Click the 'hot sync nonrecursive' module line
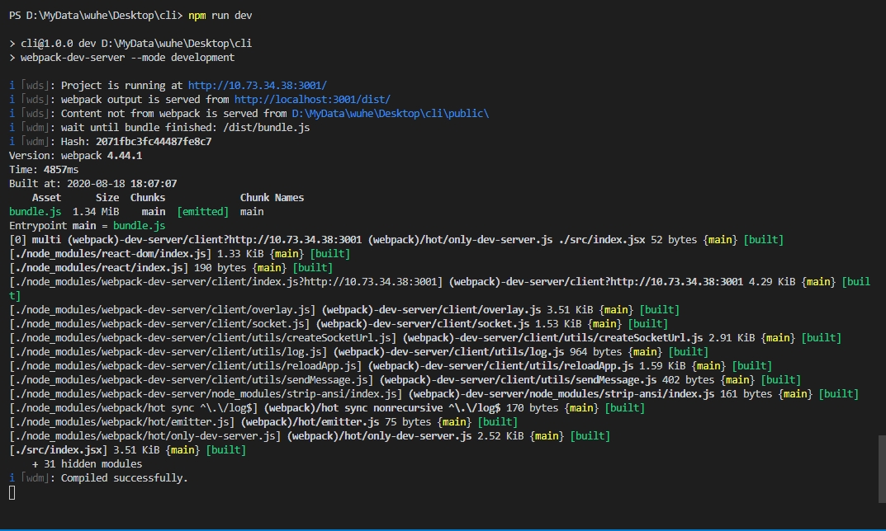The width and height of the screenshot is (886, 531). [x=327, y=407]
